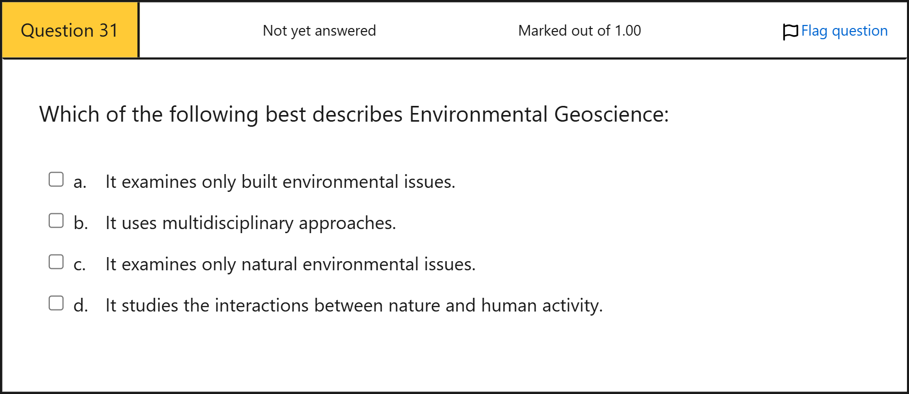Image resolution: width=909 pixels, height=394 pixels.
Task: Click the words 'best describes' in the prompt
Action: [x=334, y=114]
